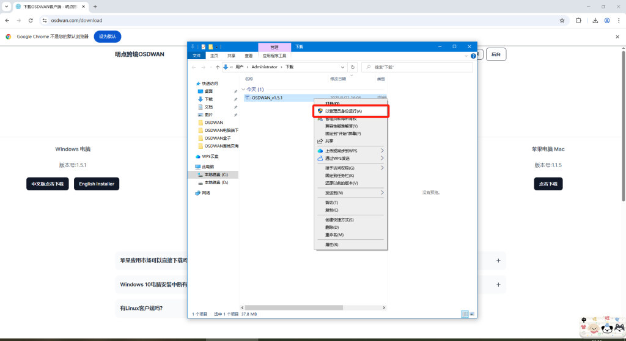Close the 下载OSDWAN客户端 browser tab
Viewport: 626px width, 341px height.
(83, 6)
